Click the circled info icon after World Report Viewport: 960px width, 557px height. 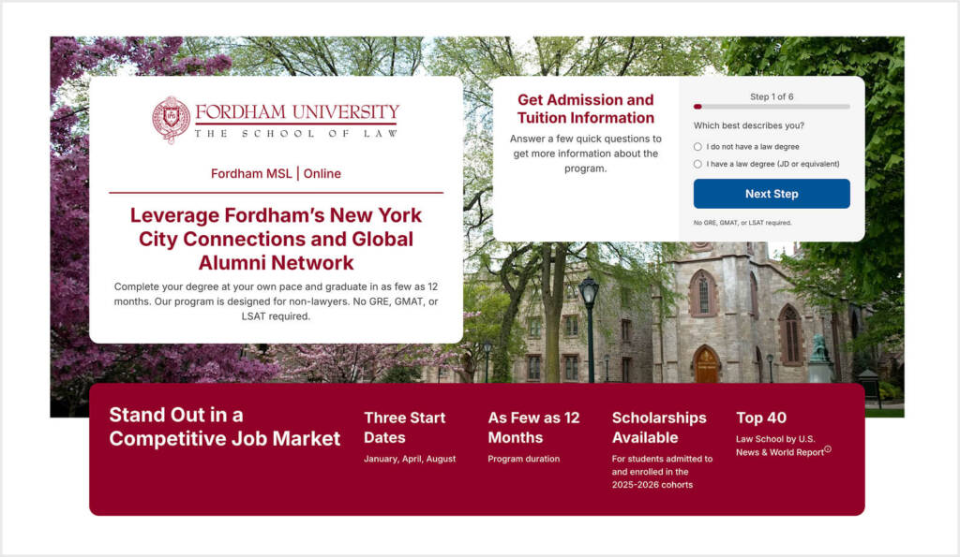(827, 450)
